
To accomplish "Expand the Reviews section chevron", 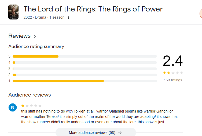I will (x=35, y=36).
